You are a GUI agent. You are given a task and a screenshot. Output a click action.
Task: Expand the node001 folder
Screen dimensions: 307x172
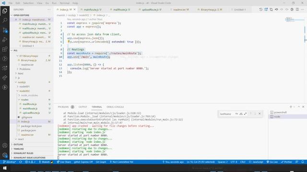click(x=24, y=86)
